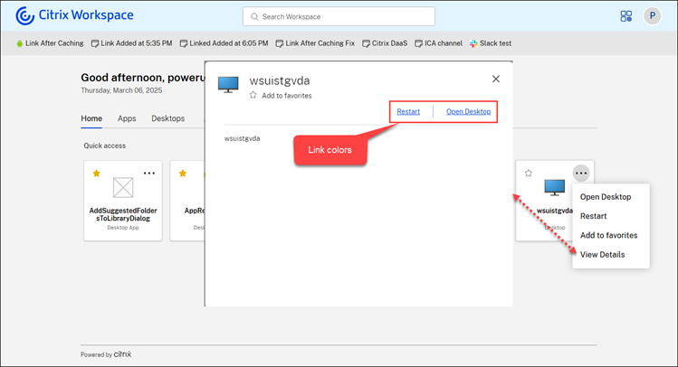Open Linked Added at 6:05 PM bookmark

point(224,43)
